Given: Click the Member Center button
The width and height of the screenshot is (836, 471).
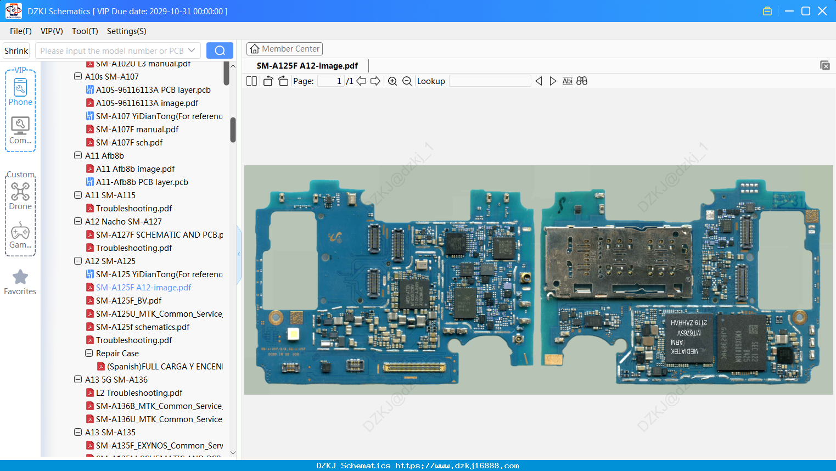Looking at the screenshot, I should pos(284,49).
